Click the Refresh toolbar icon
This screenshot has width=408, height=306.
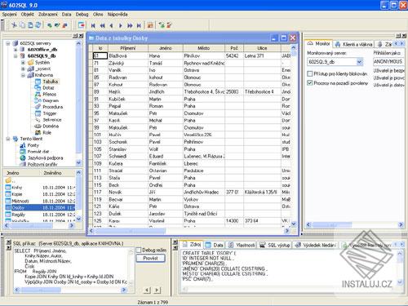click(38, 25)
